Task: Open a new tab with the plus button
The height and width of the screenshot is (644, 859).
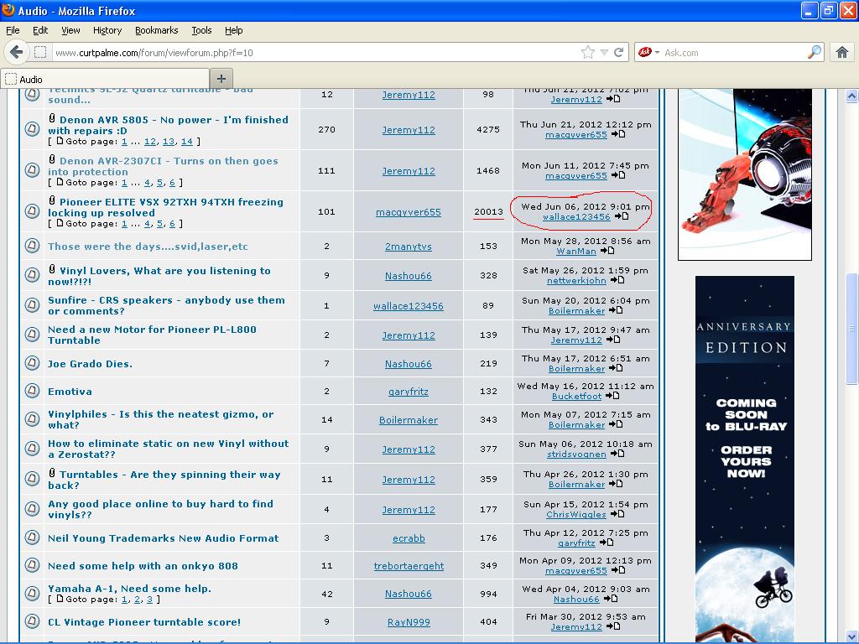Action: click(x=221, y=78)
